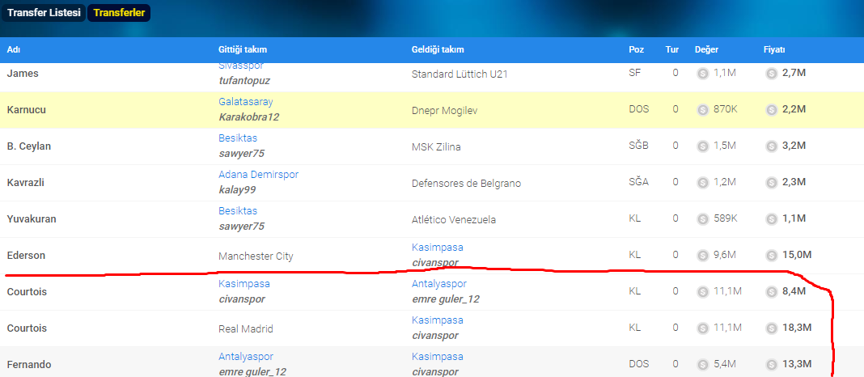Screen dimensions: 864x377
Task: Click coin icon beside 1,1M price for Yuvakuran
Action: click(x=772, y=218)
